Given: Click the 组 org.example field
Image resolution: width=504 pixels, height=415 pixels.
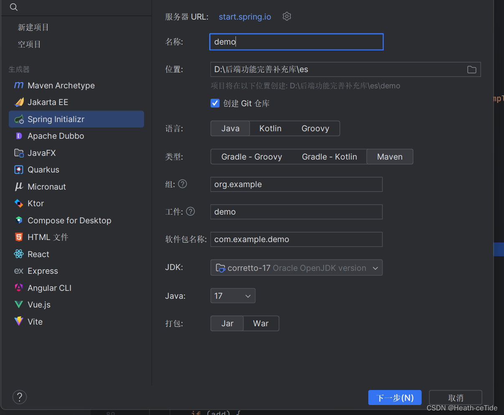Looking at the screenshot, I should click(x=296, y=184).
